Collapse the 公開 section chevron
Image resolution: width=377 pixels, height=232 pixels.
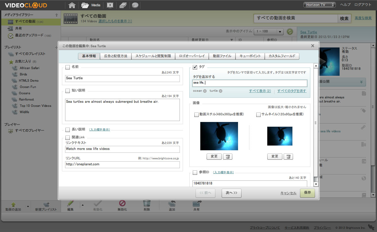tap(361, 82)
